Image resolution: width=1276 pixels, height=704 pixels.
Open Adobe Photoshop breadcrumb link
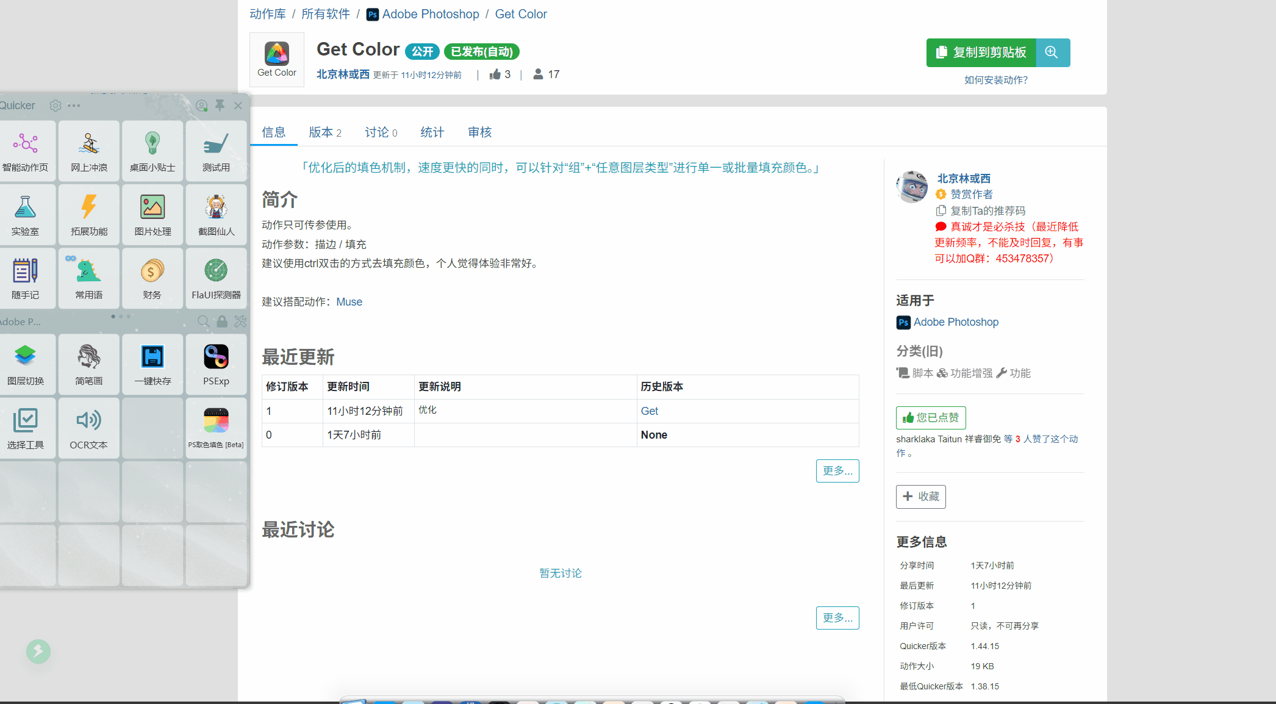[x=423, y=14]
